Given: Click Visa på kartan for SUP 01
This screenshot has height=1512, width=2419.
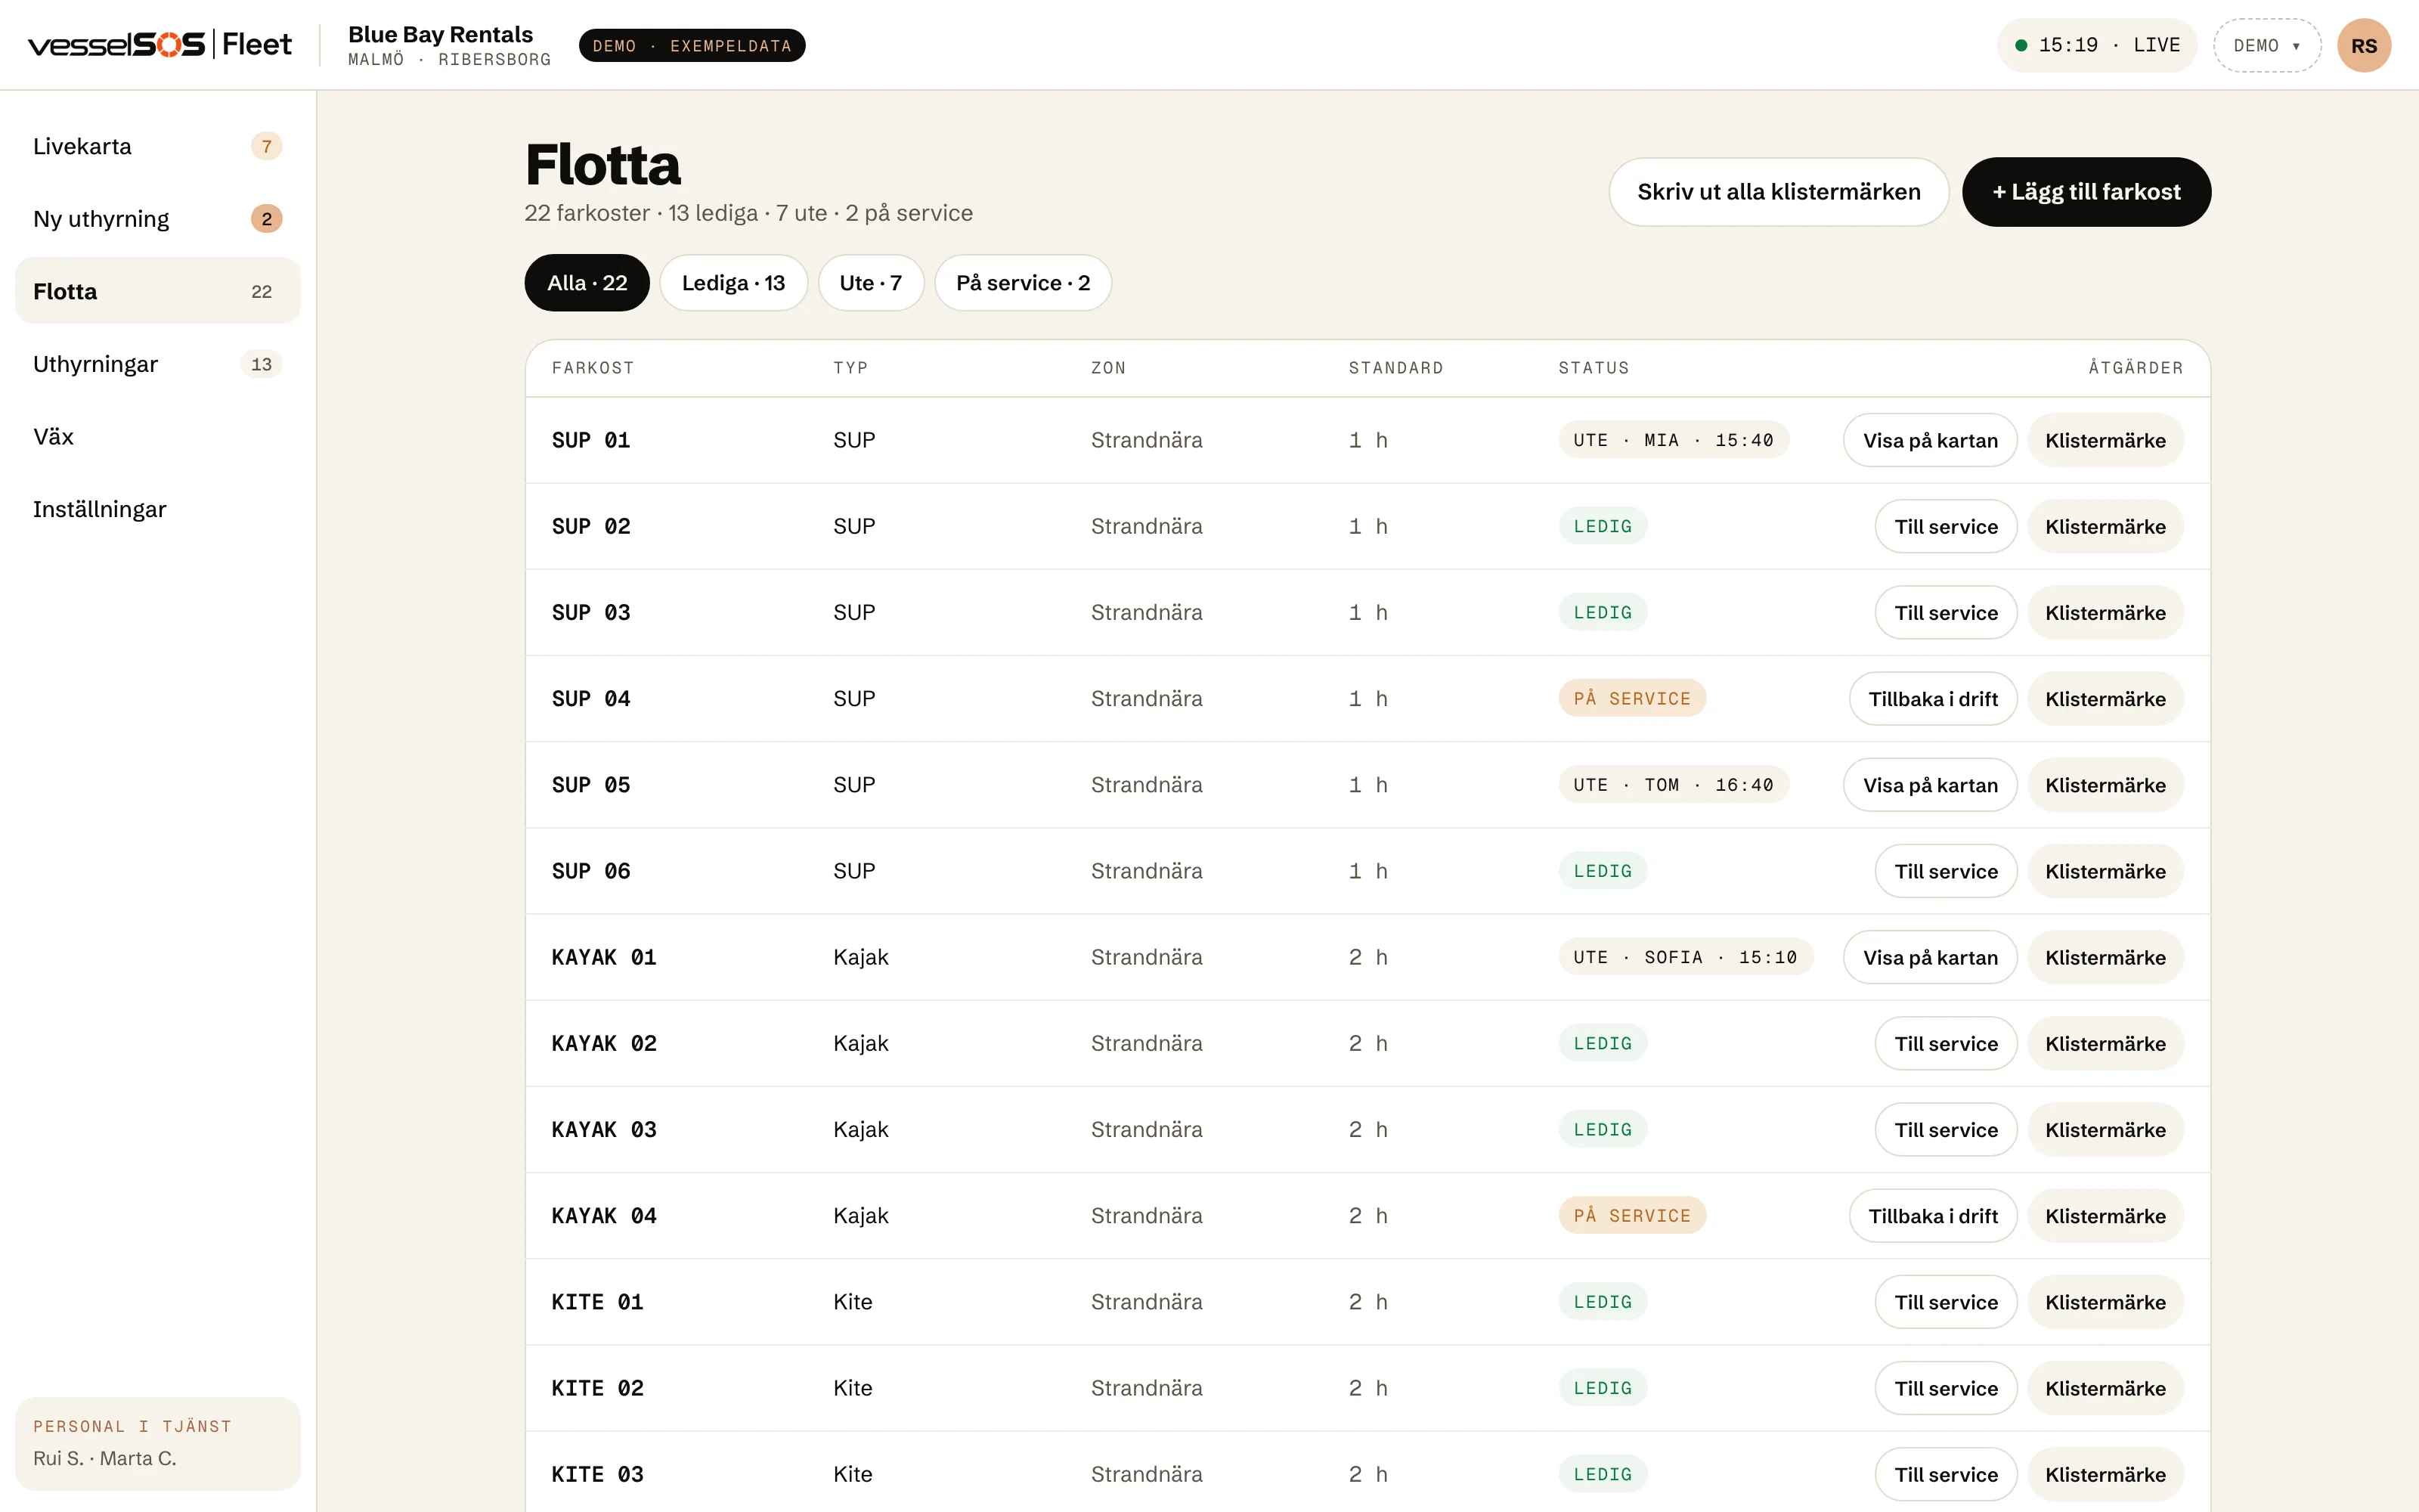Looking at the screenshot, I should coord(1930,441).
